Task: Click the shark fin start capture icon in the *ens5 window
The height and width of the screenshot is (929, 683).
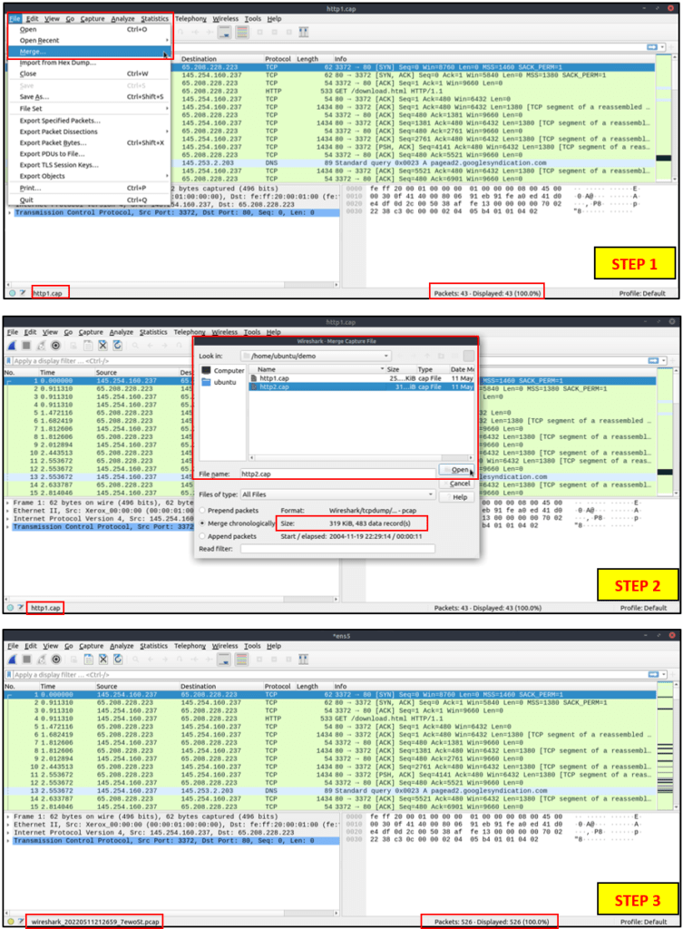Action: pyautogui.click(x=12, y=659)
